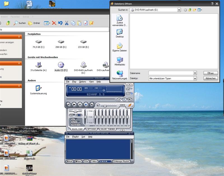
Task: Click the Öffnen button
Action: pyautogui.click(x=211, y=73)
